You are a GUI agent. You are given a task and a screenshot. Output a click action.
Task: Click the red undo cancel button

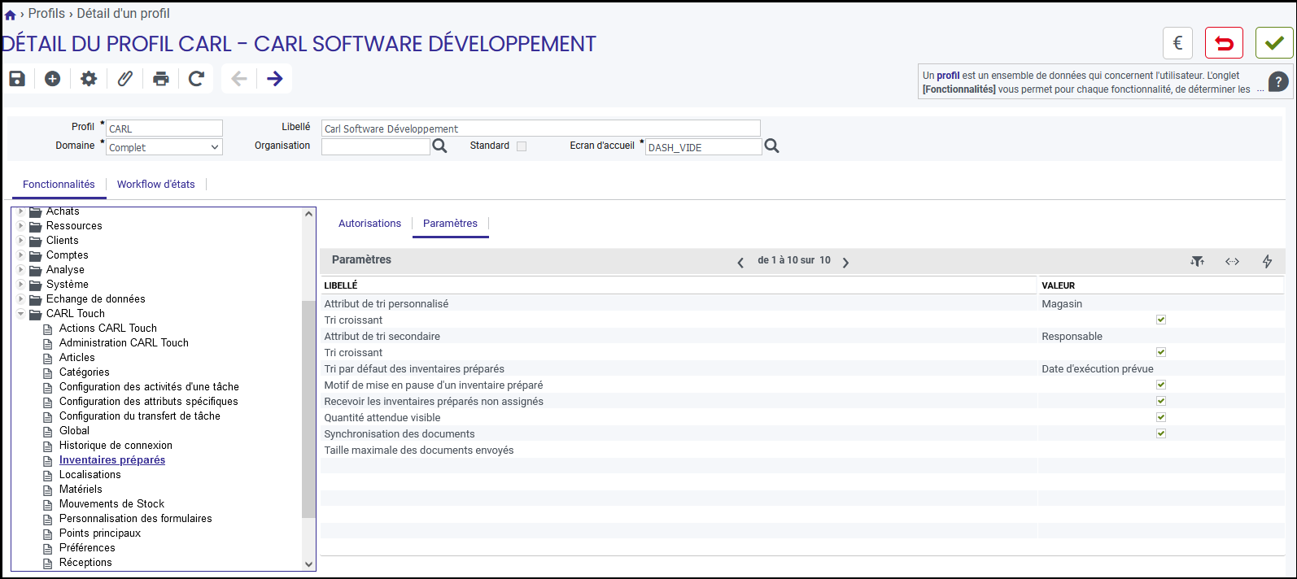coord(1224,43)
